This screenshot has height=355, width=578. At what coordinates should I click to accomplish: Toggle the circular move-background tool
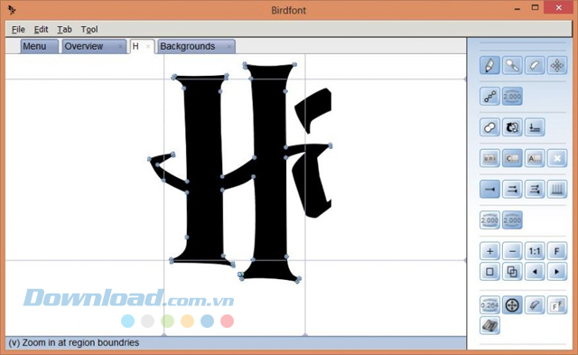pos(512,305)
